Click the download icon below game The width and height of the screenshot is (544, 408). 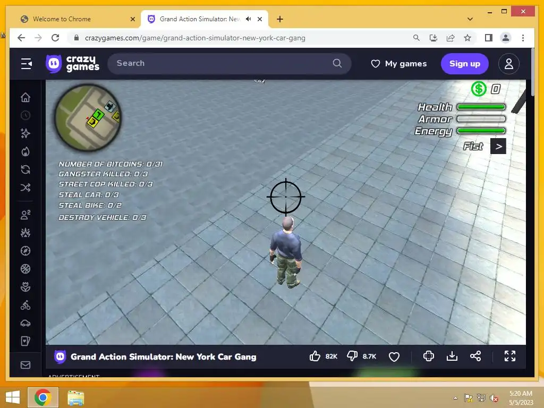tap(452, 356)
